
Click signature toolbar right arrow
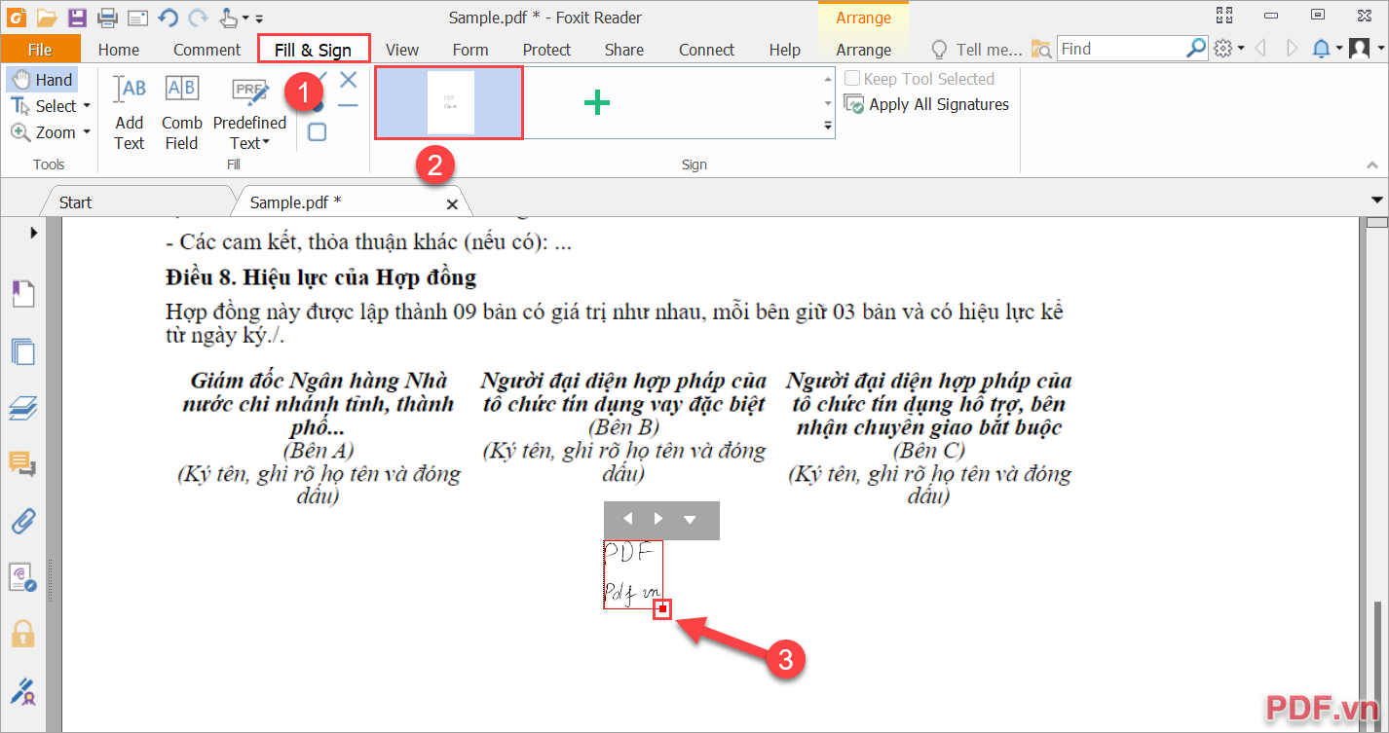[658, 519]
